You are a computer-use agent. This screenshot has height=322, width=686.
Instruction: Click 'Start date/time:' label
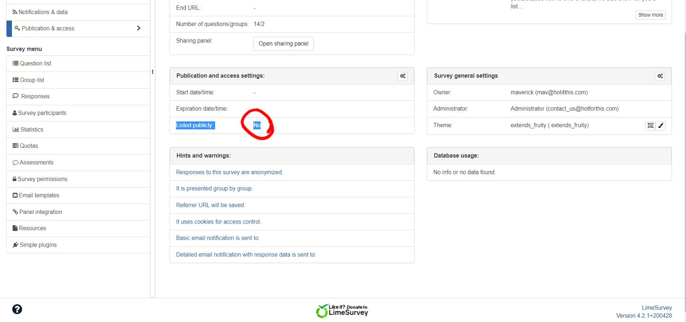click(195, 93)
